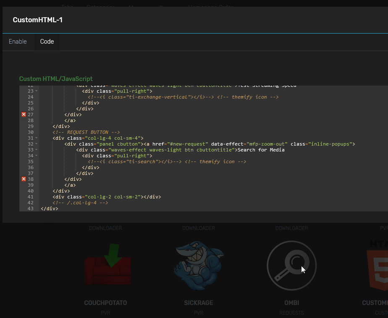Place cursor on the REQUEST BUTTON comment
The width and height of the screenshot is (388, 318).
(86, 132)
